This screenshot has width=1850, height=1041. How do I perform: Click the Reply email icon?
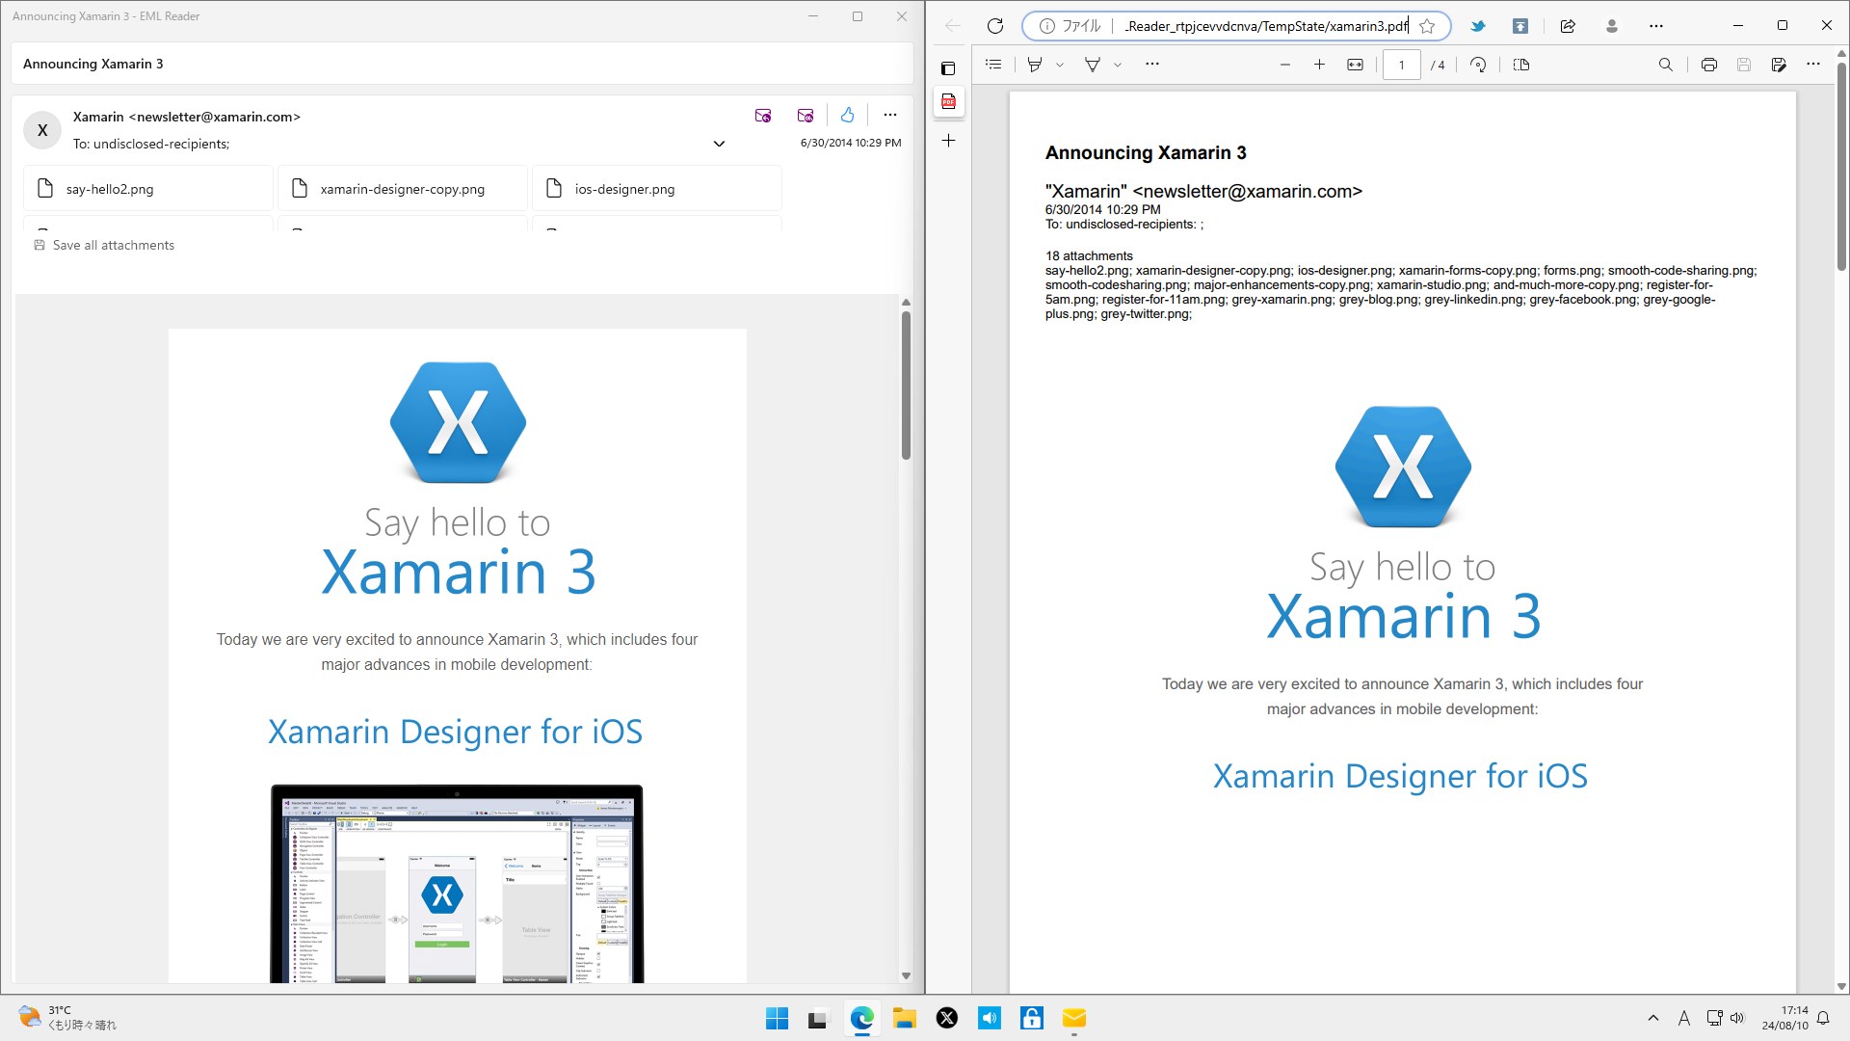[762, 116]
